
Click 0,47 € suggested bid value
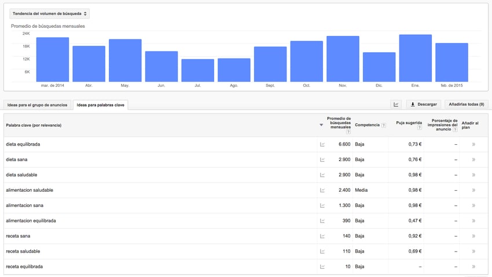click(x=415, y=221)
